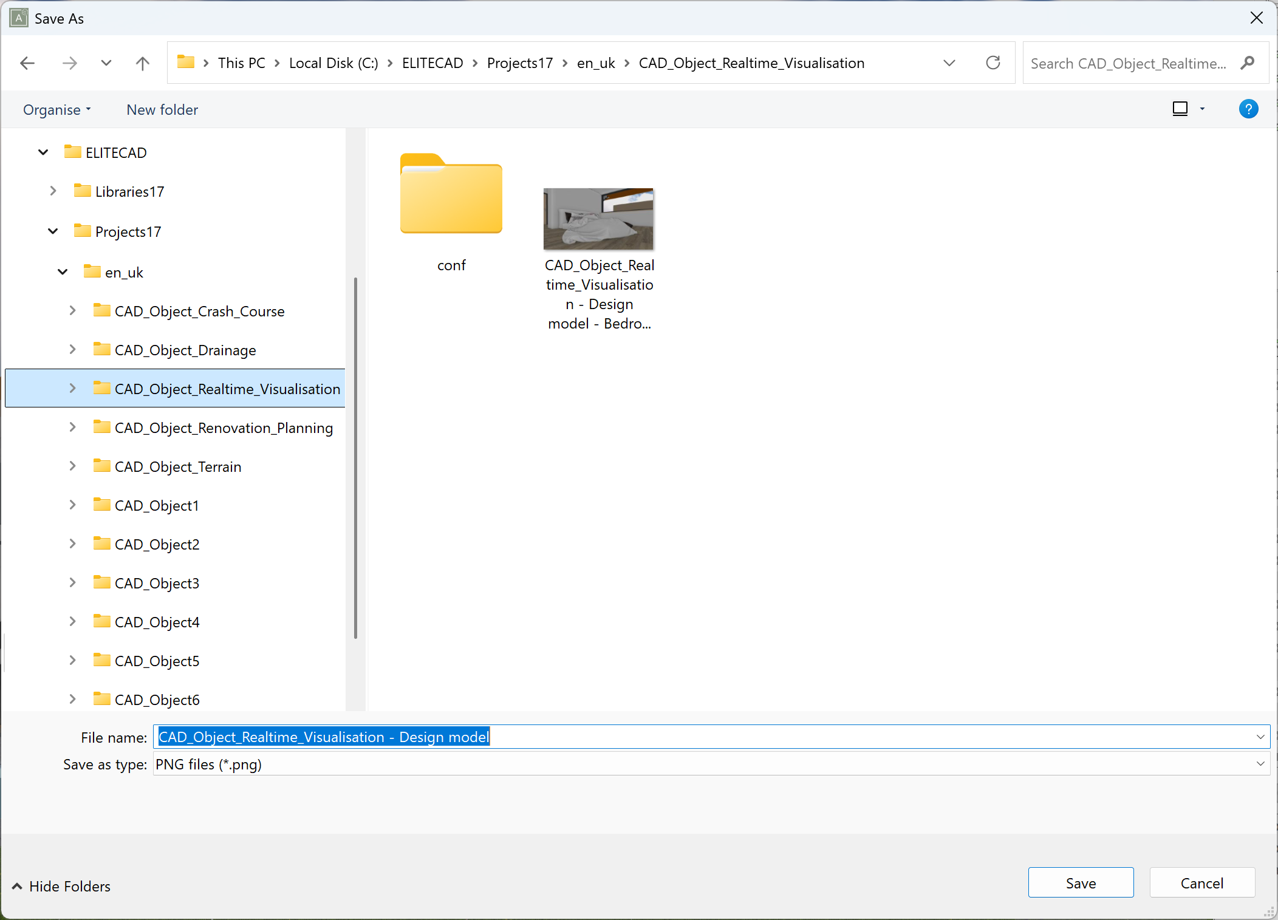The image size is (1278, 920).
Task: Select the Bedroom design model image thumbnail
Action: [x=598, y=219]
